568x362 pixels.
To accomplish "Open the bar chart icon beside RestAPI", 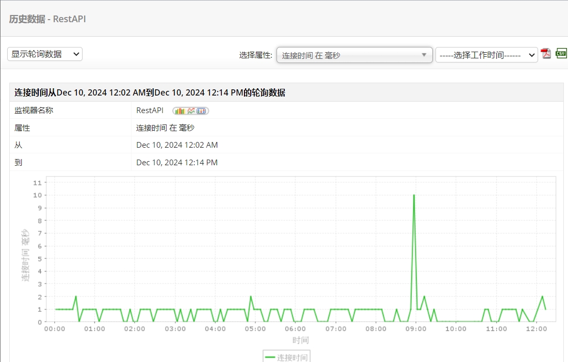I will click(180, 111).
